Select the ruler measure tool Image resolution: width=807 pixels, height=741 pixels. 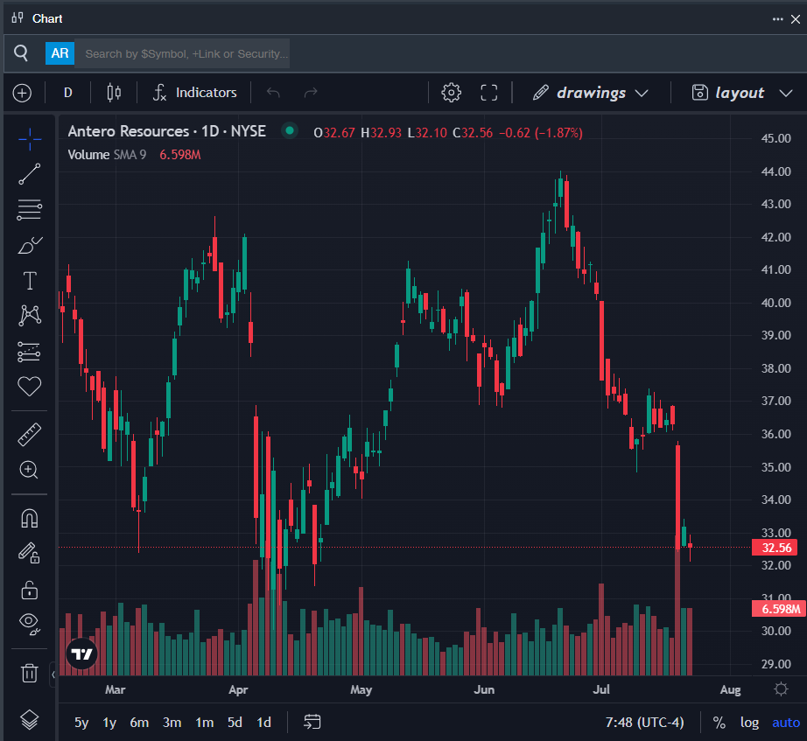[30, 434]
